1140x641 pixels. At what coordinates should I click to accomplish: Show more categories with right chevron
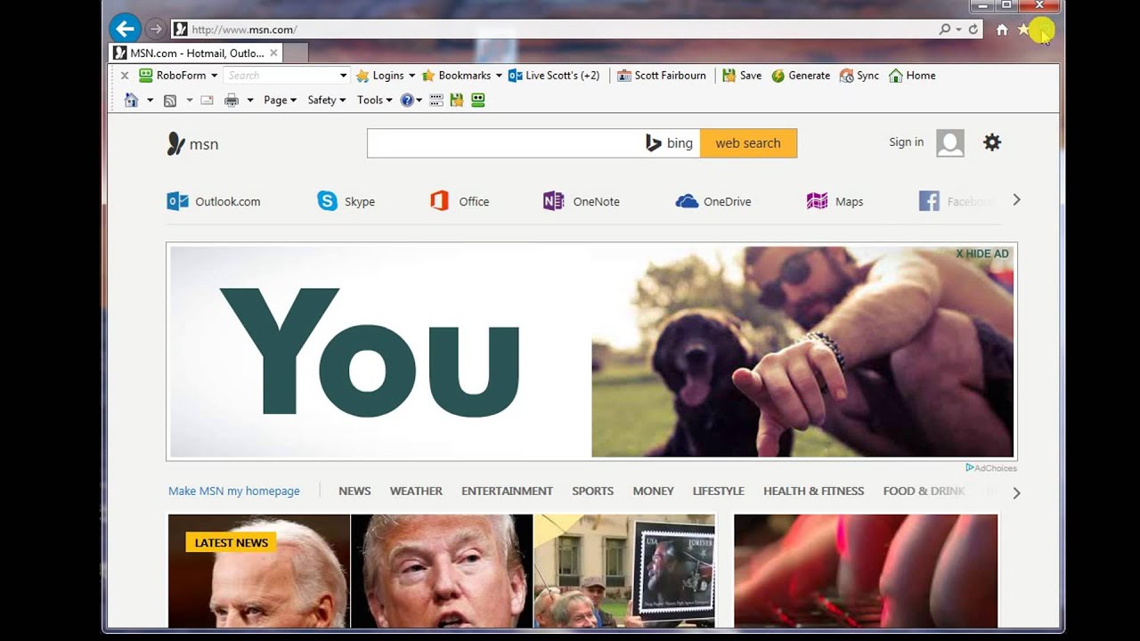1016,492
